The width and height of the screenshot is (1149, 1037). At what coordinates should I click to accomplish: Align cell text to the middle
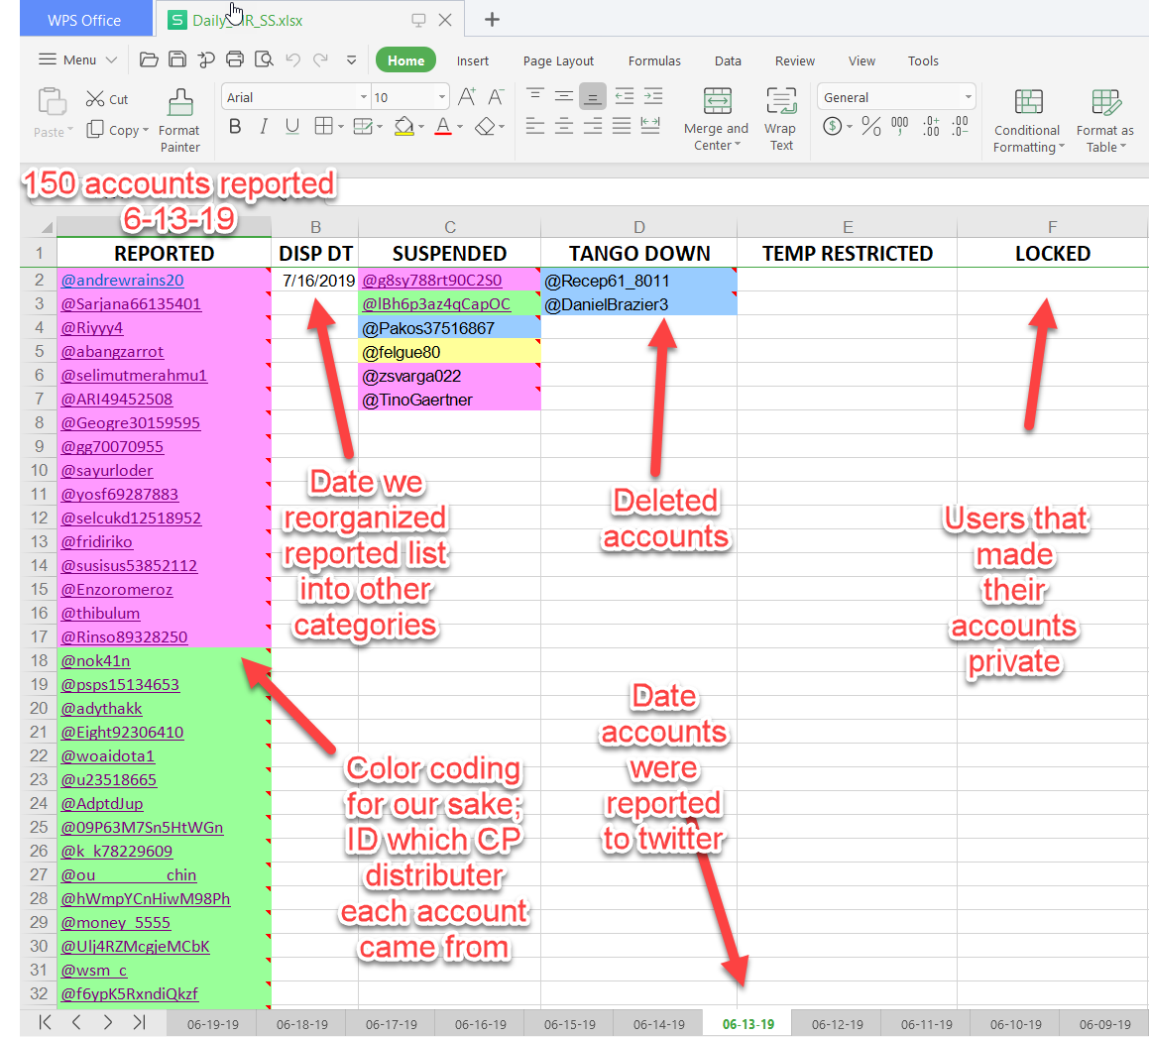click(x=563, y=95)
